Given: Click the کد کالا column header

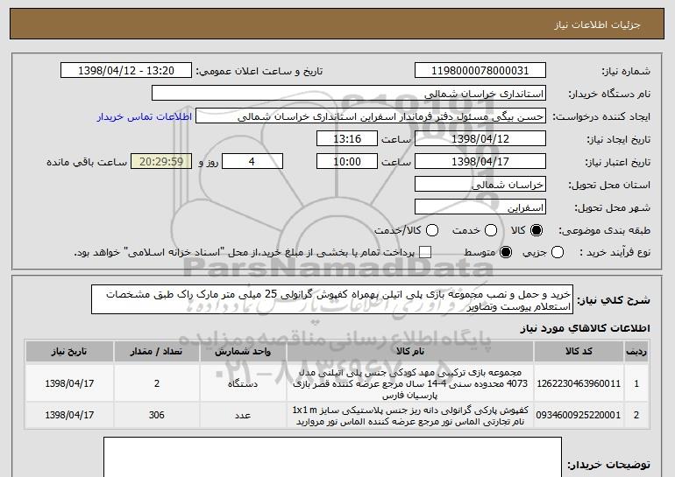Looking at the screenshot, I should [579, 352].
